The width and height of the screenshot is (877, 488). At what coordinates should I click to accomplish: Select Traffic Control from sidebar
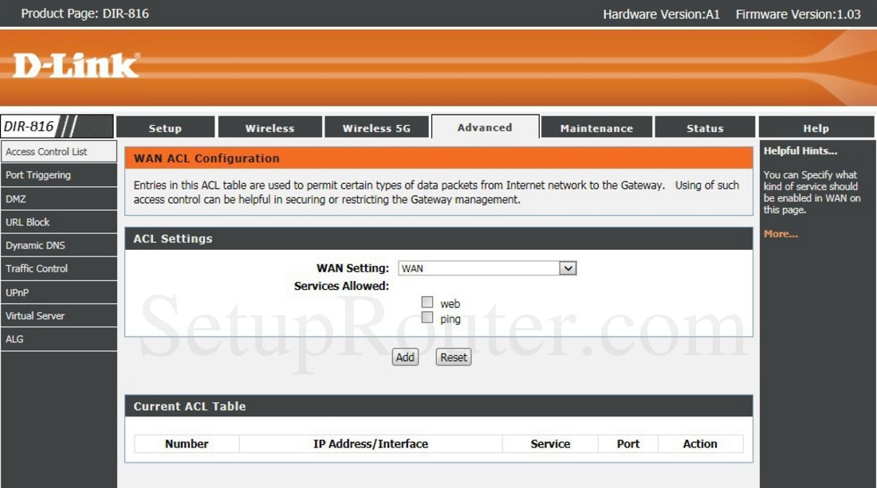point(37,268)
